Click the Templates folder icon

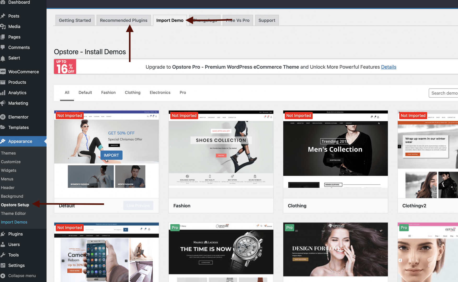(x=3, y=127)
